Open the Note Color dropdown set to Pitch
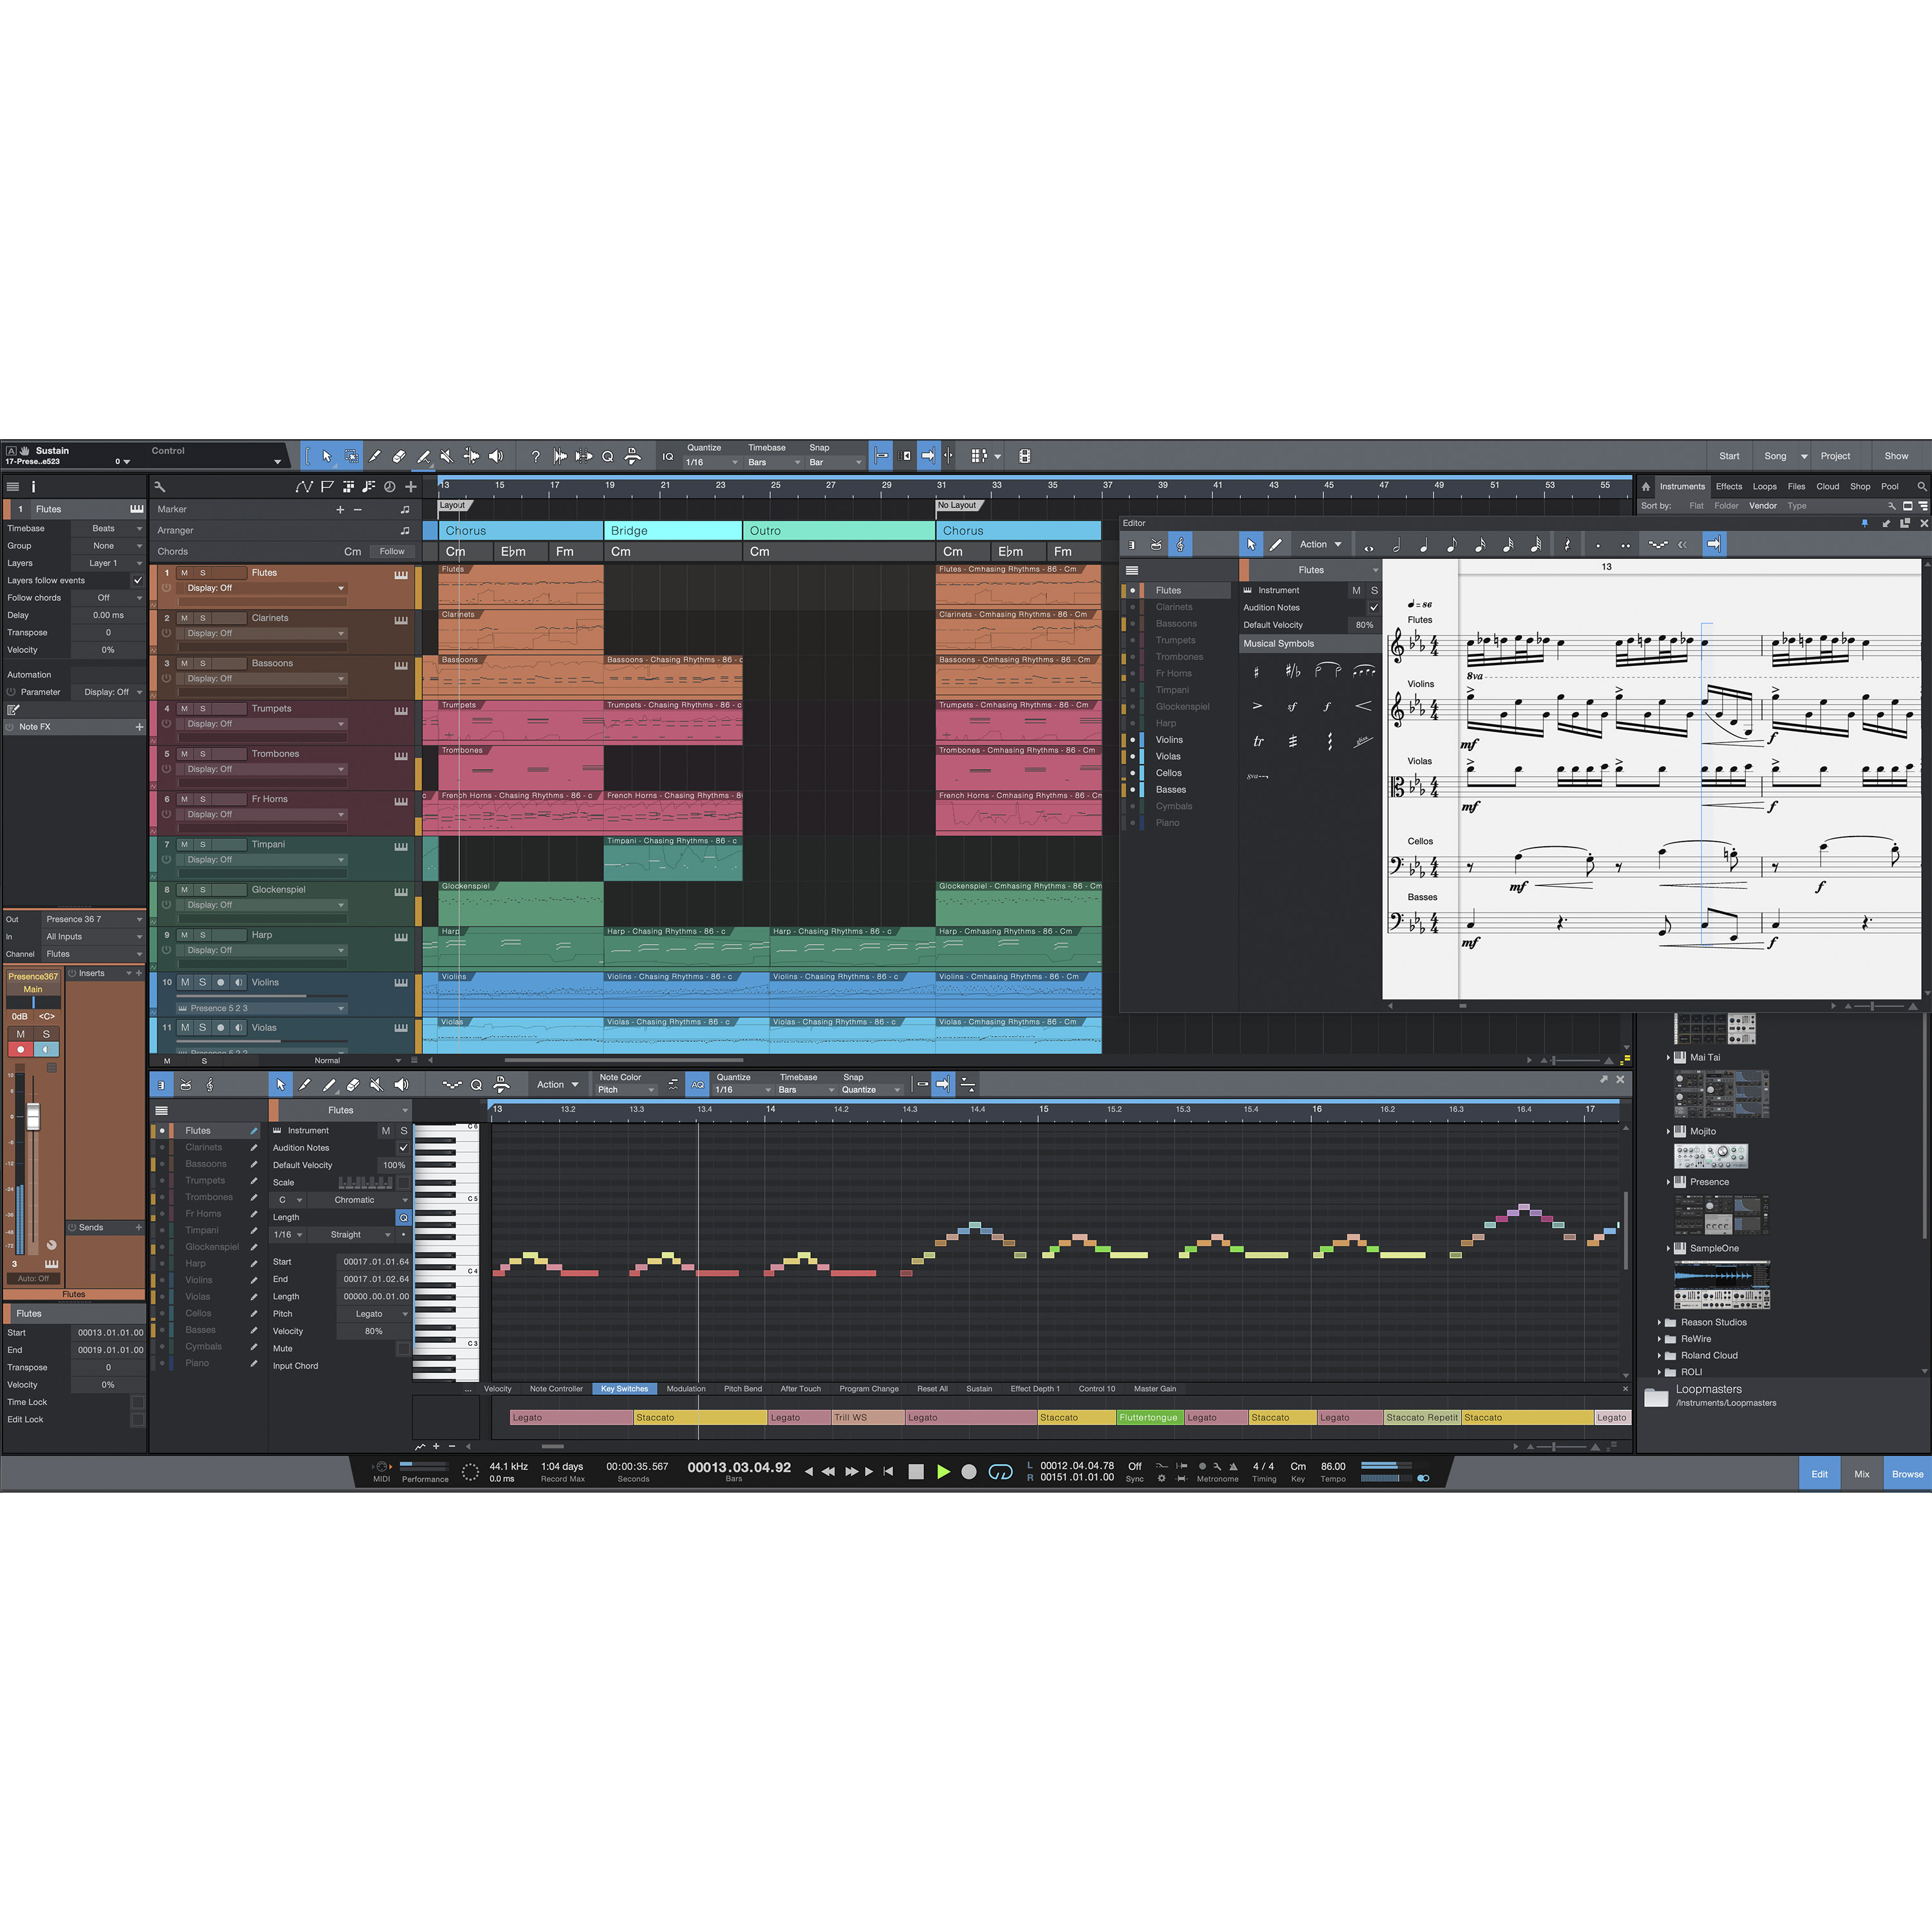The width and height of the screenshot is (1932, 1932). click(627, 1090)
